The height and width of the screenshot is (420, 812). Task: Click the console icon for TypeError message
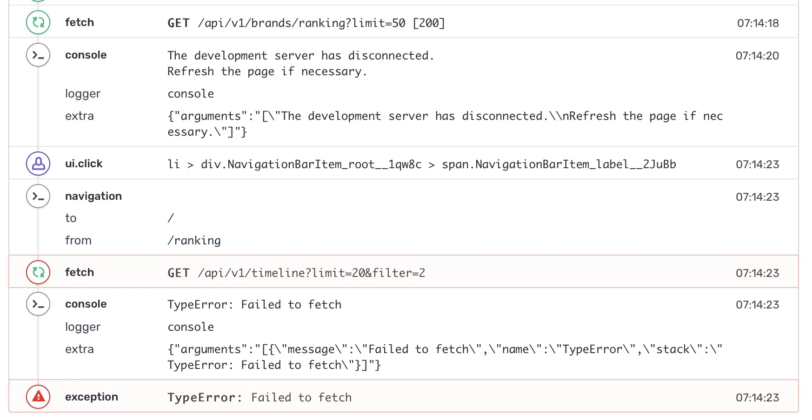point(38,304)
